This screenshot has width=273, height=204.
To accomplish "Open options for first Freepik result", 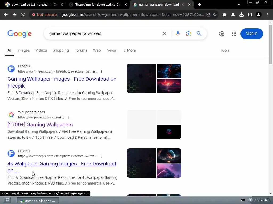I will tap(101, 71).
